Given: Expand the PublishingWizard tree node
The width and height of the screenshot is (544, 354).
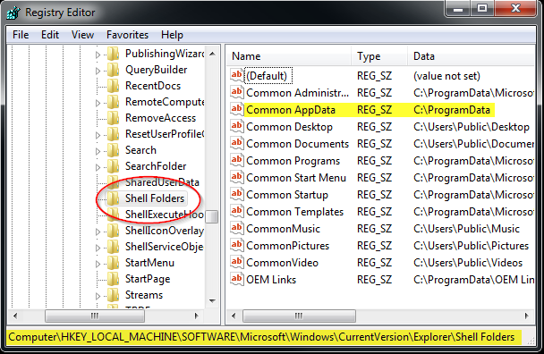Looking at the screenshot, I should click(x=98, y=55).
